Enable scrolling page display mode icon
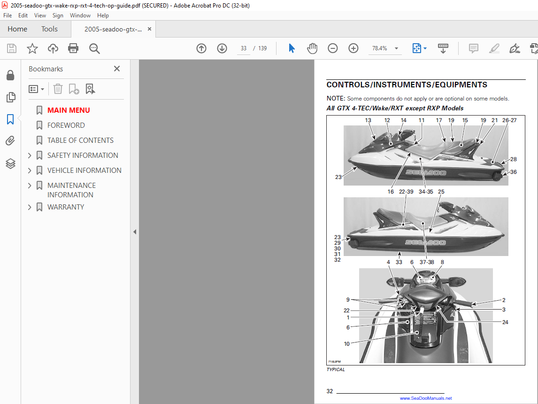The image size is (538, 404). coord(443,48)
